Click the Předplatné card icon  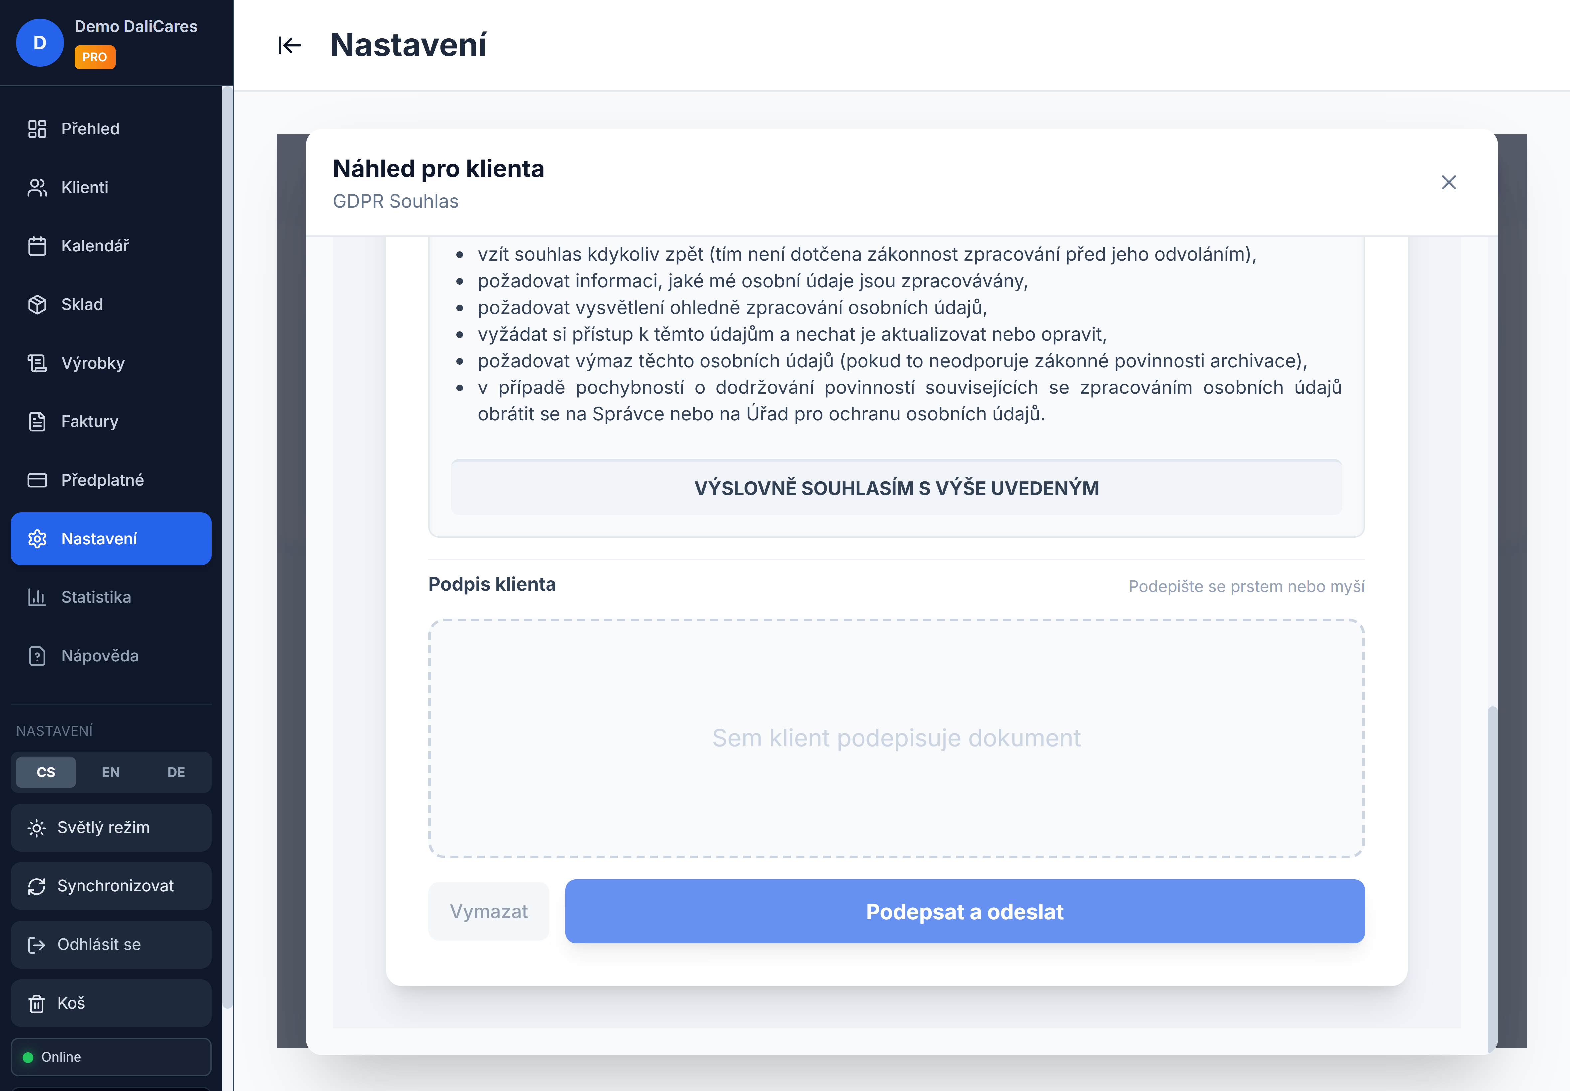coord(37,481)
